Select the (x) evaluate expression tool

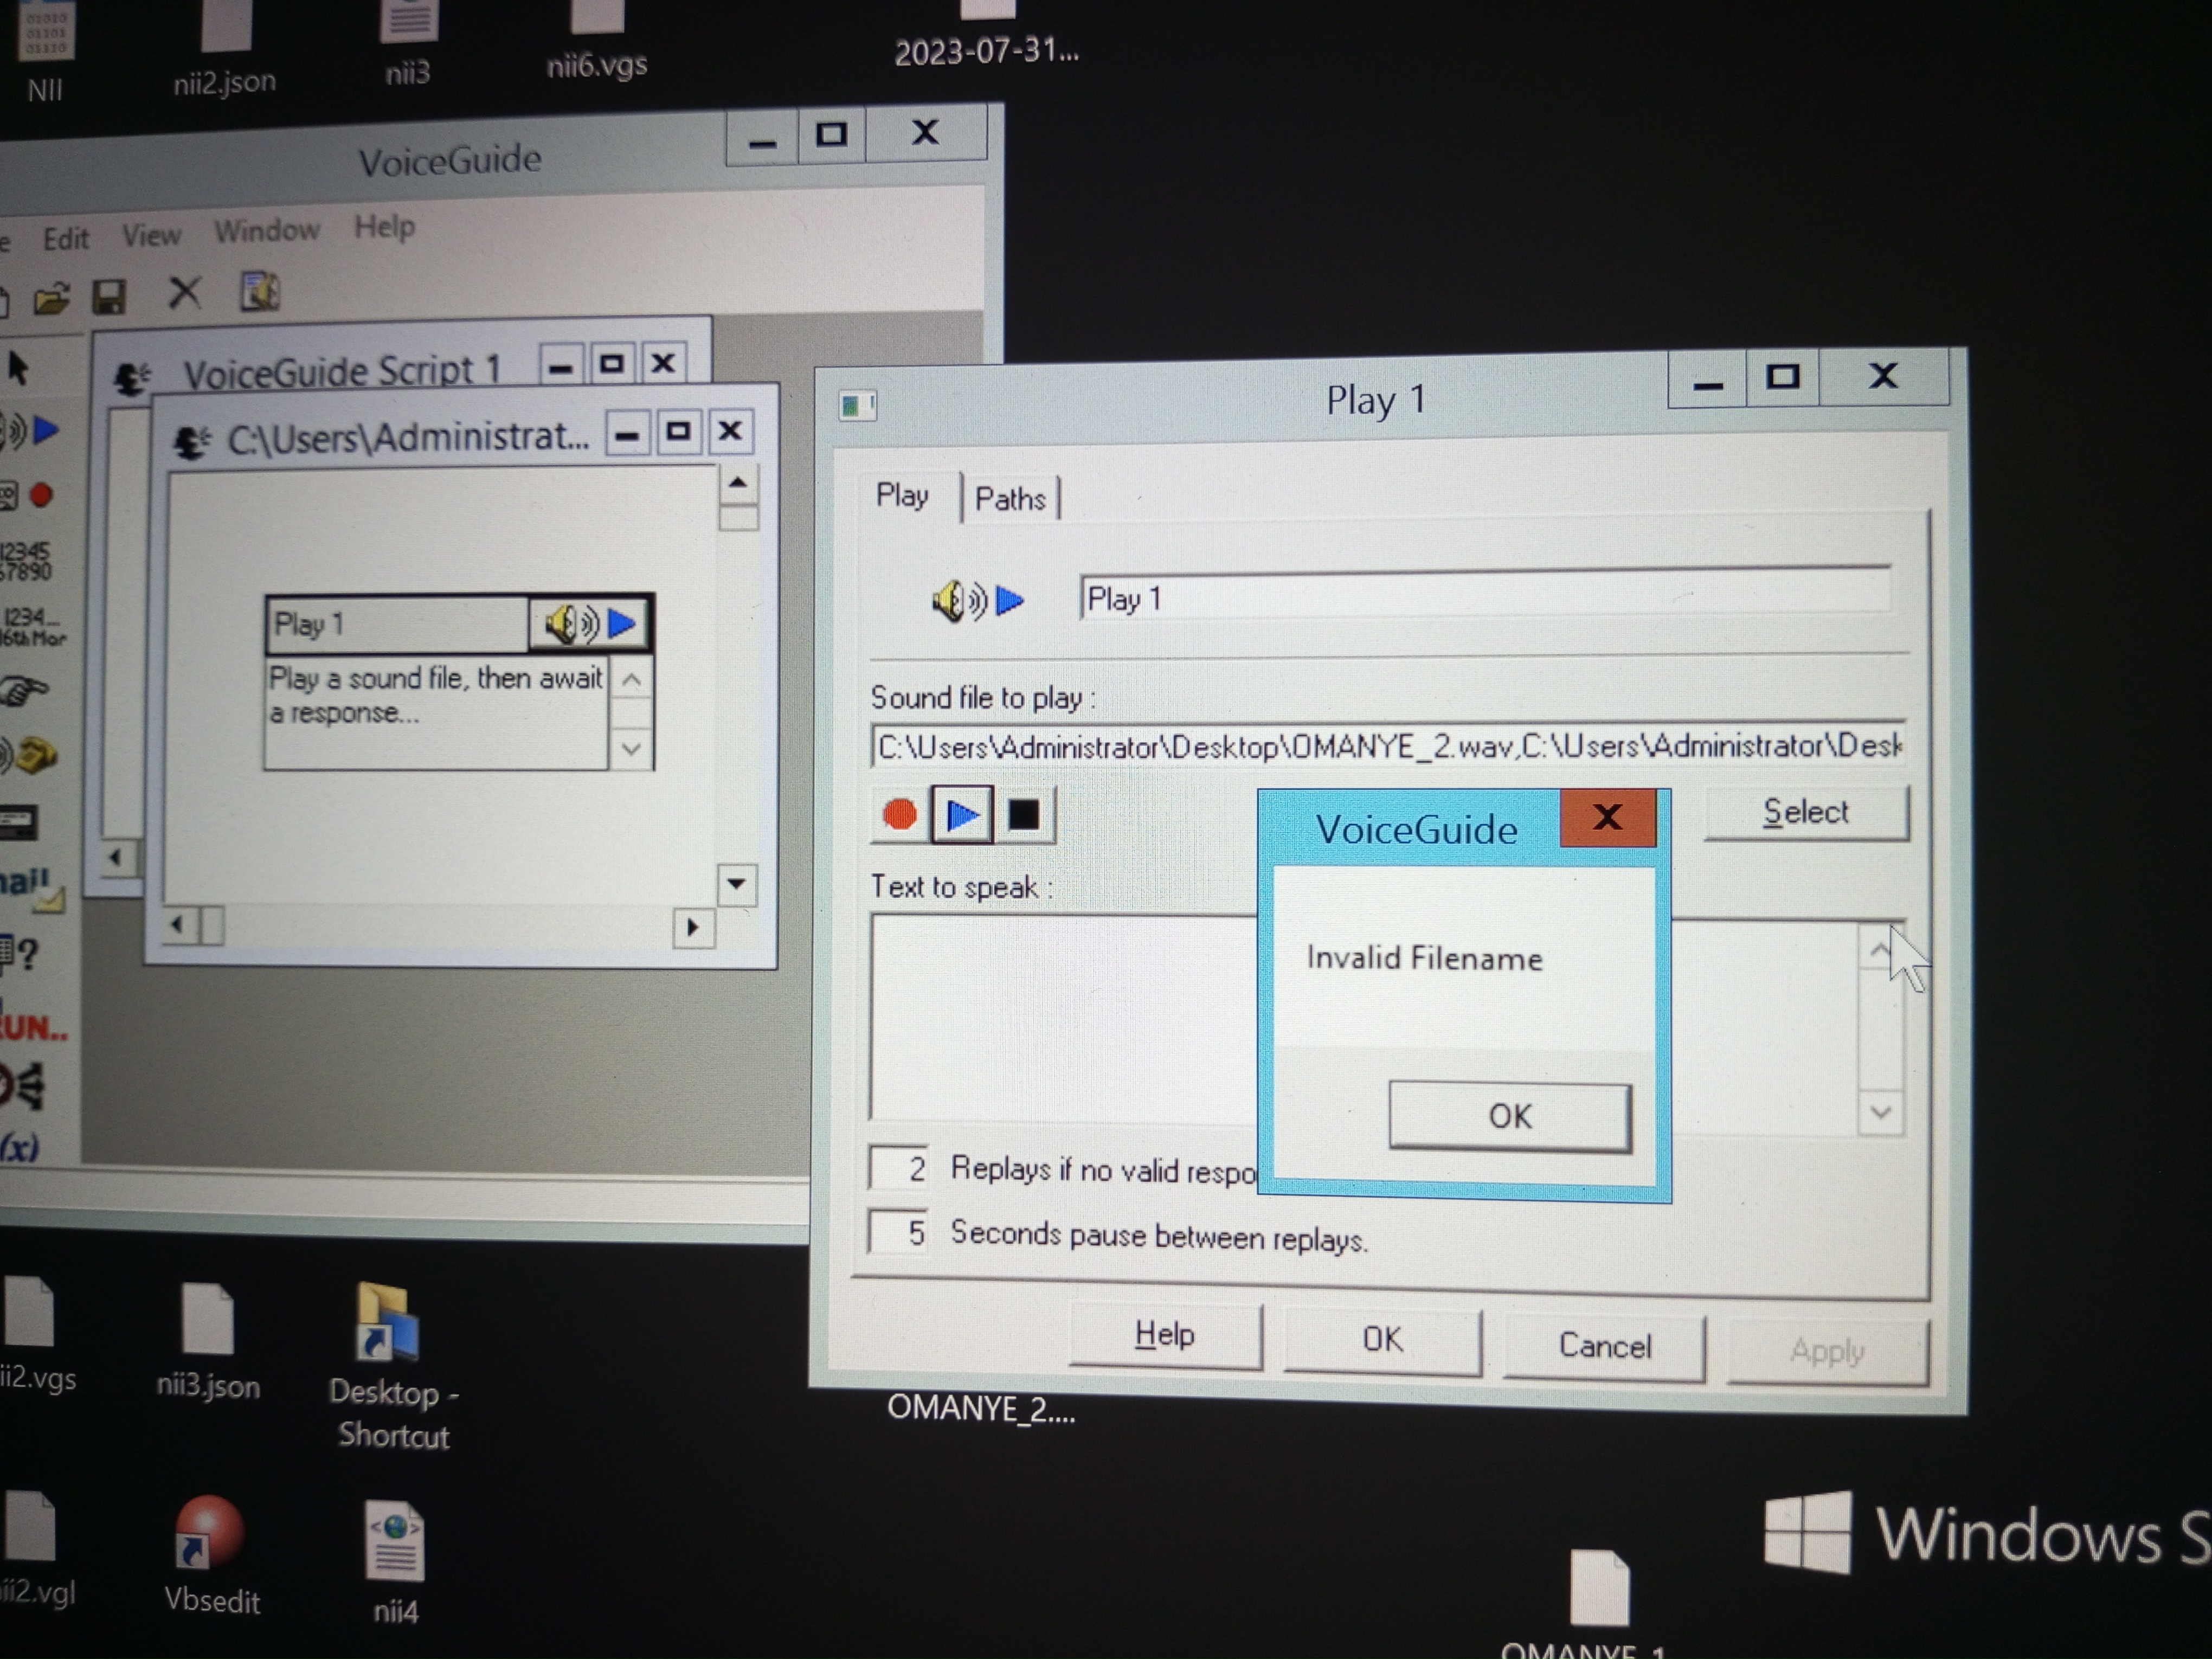[x=20, y=1146]
